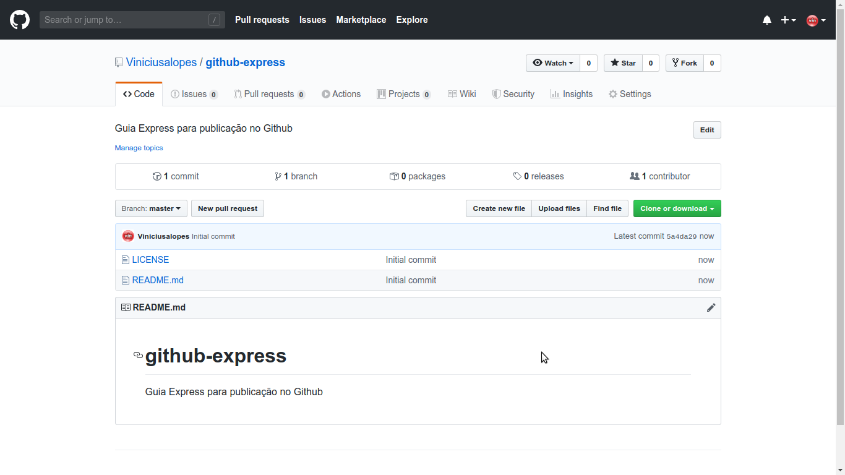Screen dimensions: 845x475
Task: Select the Code tab
Action: [139, 94]
